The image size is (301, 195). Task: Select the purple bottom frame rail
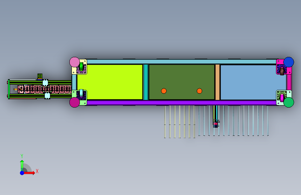pos(182,103)
